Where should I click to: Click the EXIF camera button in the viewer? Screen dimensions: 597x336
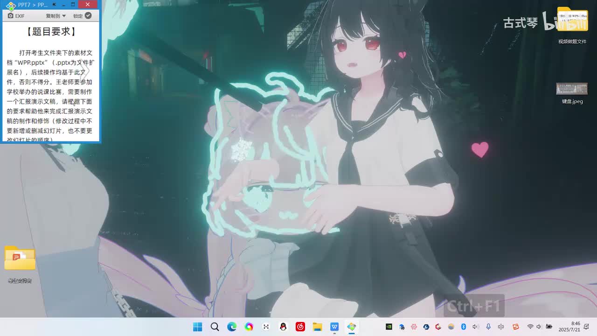point(16,16)
